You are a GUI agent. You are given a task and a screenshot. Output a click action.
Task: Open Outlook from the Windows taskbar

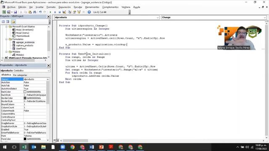[x=34, y=147]
